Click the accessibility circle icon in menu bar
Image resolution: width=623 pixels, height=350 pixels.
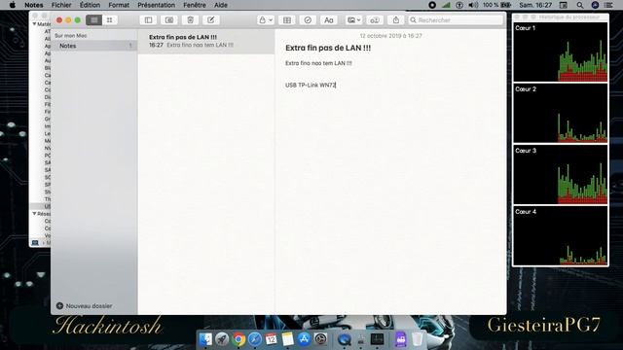tap(459, 5)
